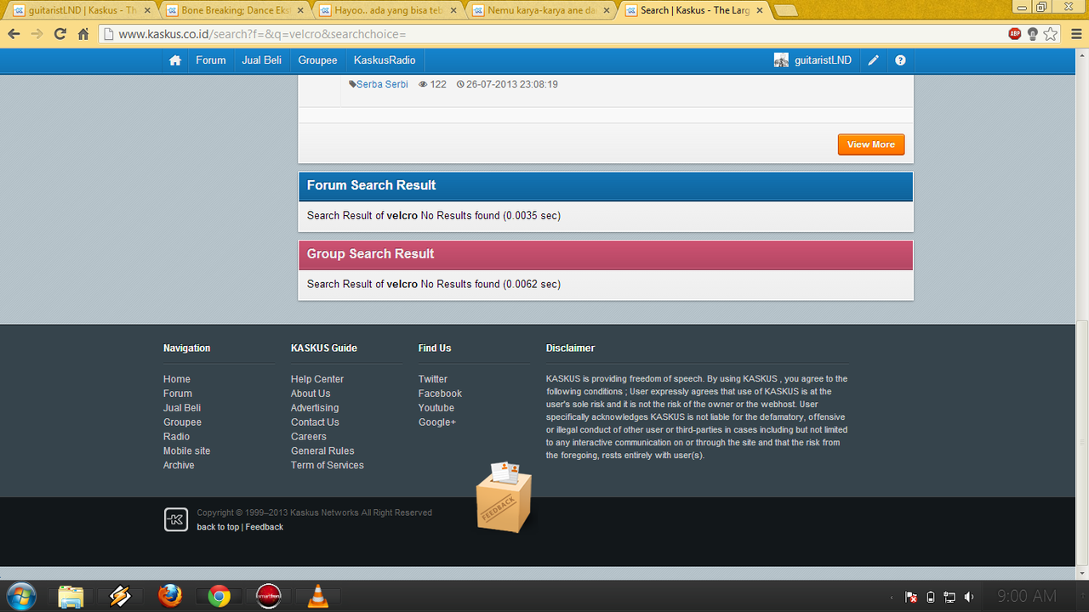The width and height of the screenshot is (1089, 612).
Task: Open Firefox from the taskbar
Action: click(170, 597)
